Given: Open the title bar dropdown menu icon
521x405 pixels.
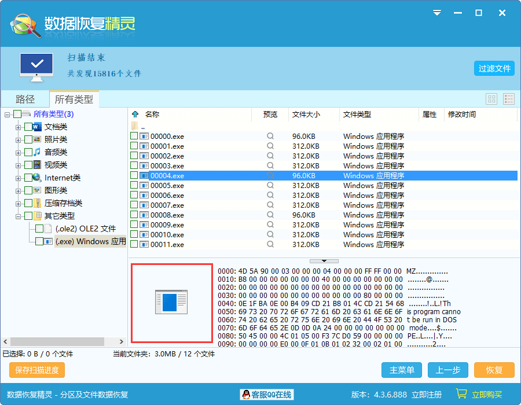Looking at the screenshot, I should [437, 13].
